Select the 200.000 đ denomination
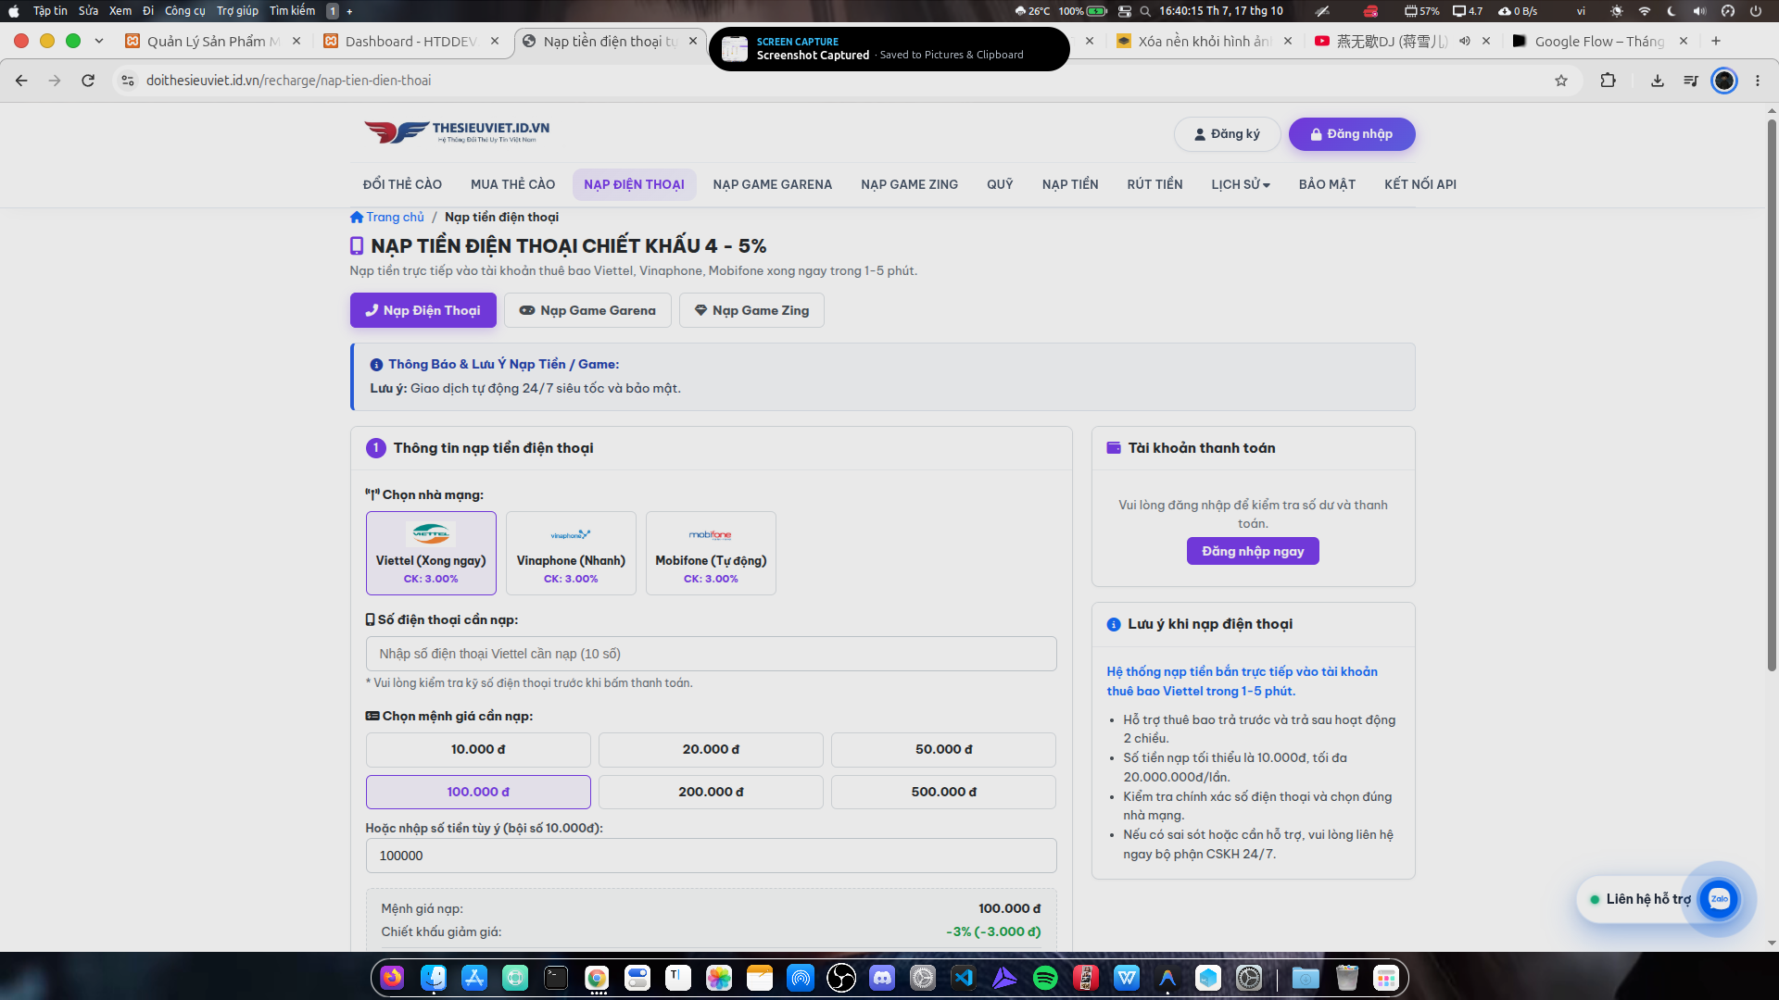The height and width of the screenshot is (1000, 1779). coord(711,792)
